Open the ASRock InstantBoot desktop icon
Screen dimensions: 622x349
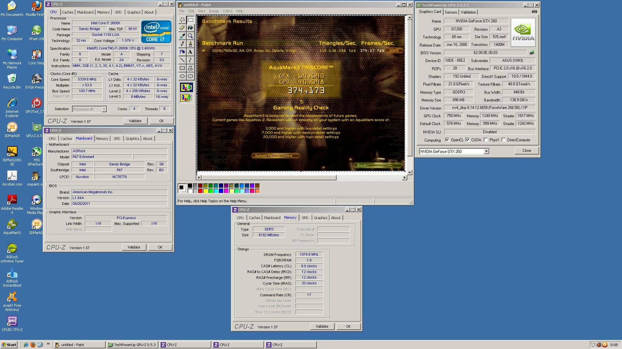(12, 278)
